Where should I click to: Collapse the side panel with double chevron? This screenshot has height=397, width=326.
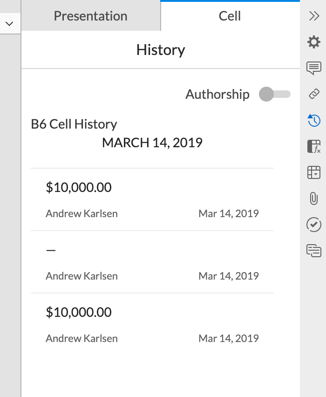coord(314,16)
